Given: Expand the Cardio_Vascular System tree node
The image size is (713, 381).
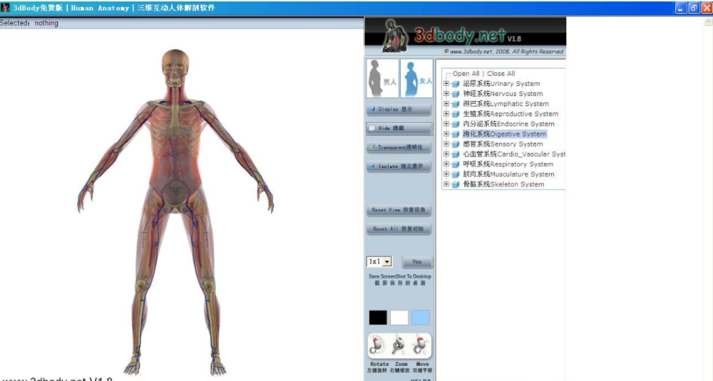Looking at the screenshot, I should [446, 154].
